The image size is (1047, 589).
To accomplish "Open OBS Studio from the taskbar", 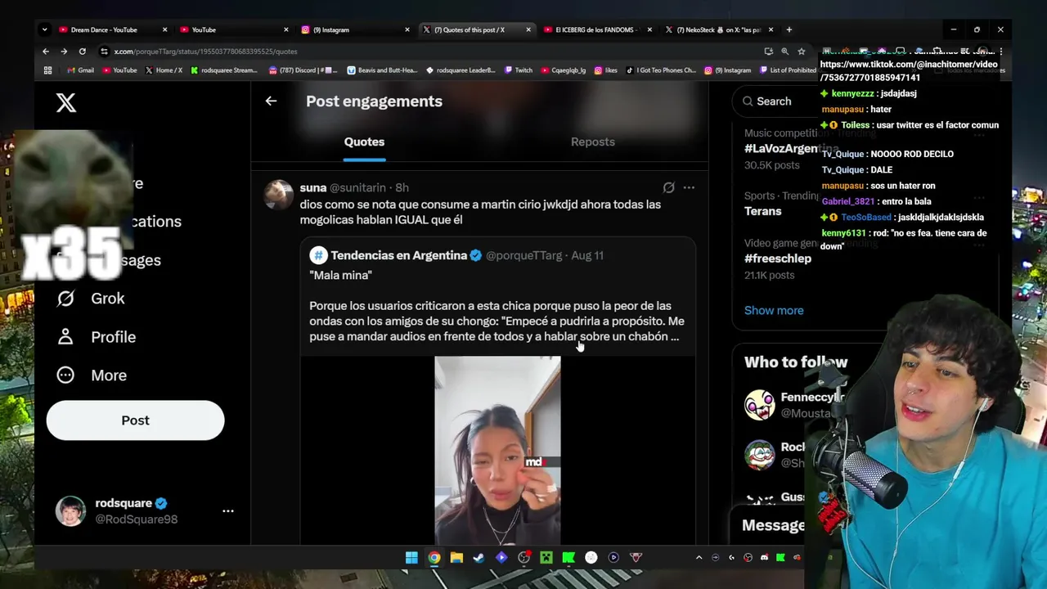I will pos(523,558).
